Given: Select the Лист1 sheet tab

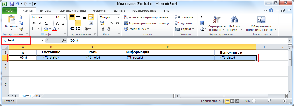Looking at the screenshot, I should tap(26, 96).
